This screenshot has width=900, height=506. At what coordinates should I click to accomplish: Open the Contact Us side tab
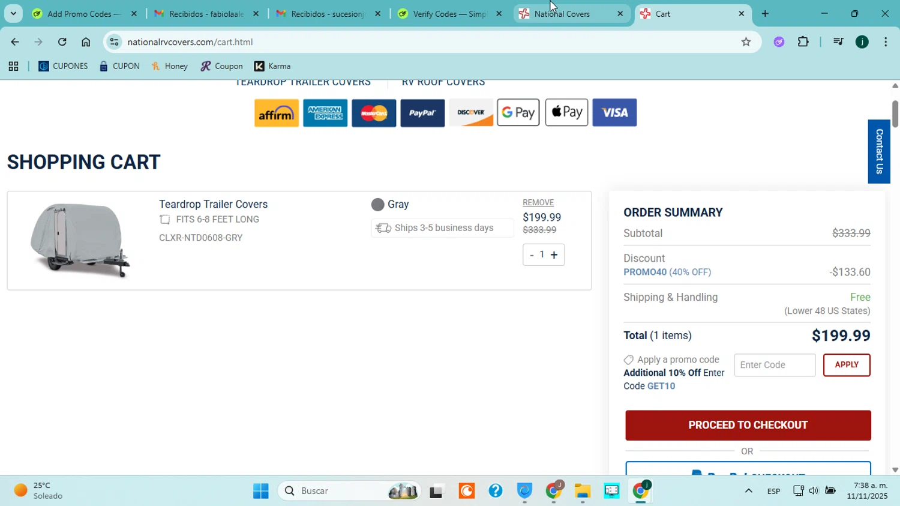[x=879, y=151]
